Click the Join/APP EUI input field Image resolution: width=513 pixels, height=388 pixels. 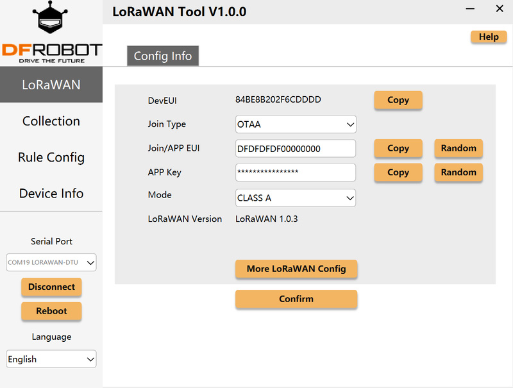(x=296, y=149)
